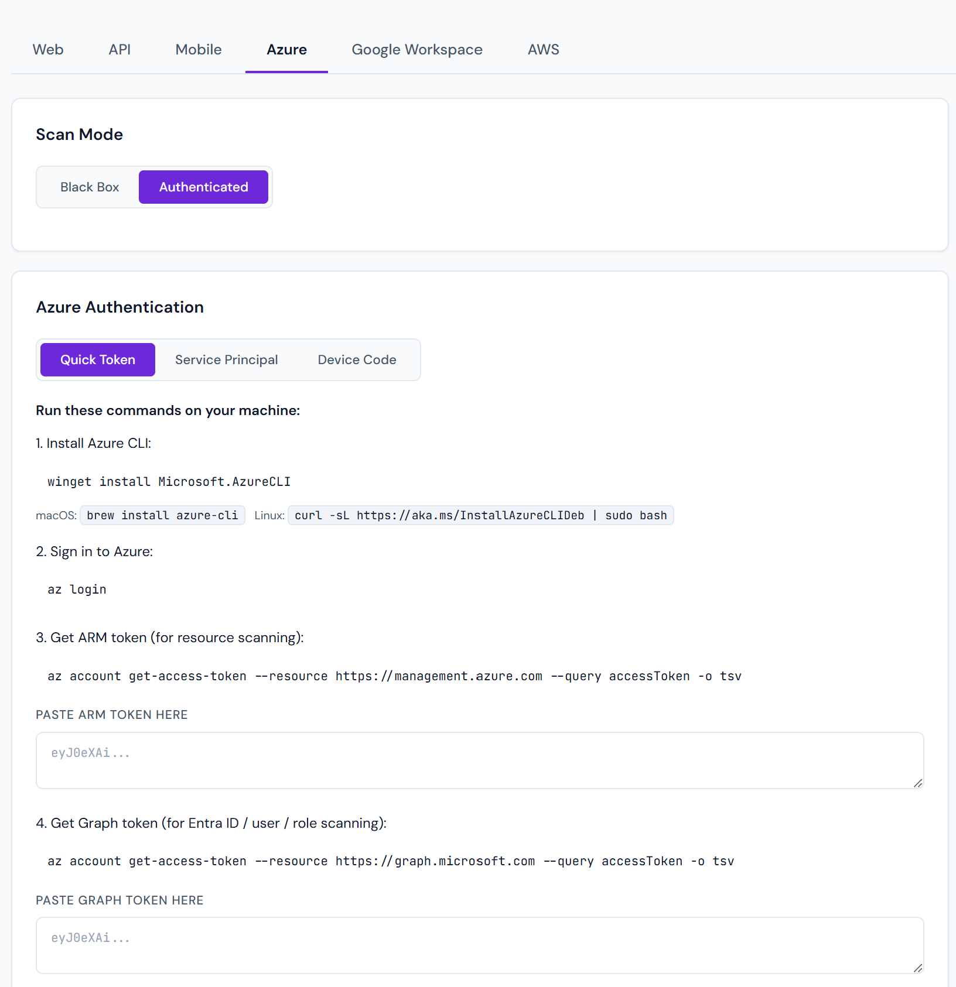Click the PASTE GRAPH TOKEN HERE label
The image size is (956, 987).
point(119,900)
